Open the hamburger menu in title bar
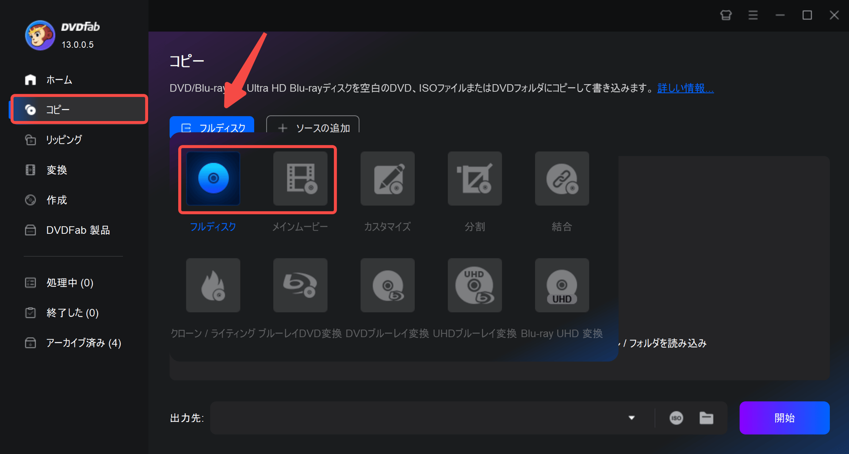Image resolution: width=849 pixels, height=454 pixels. [x=753, y=15]
